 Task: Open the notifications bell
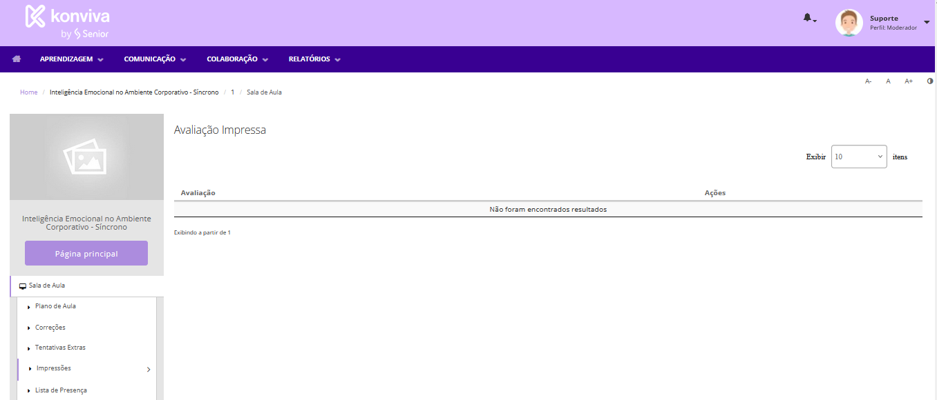tap(808, 18)
